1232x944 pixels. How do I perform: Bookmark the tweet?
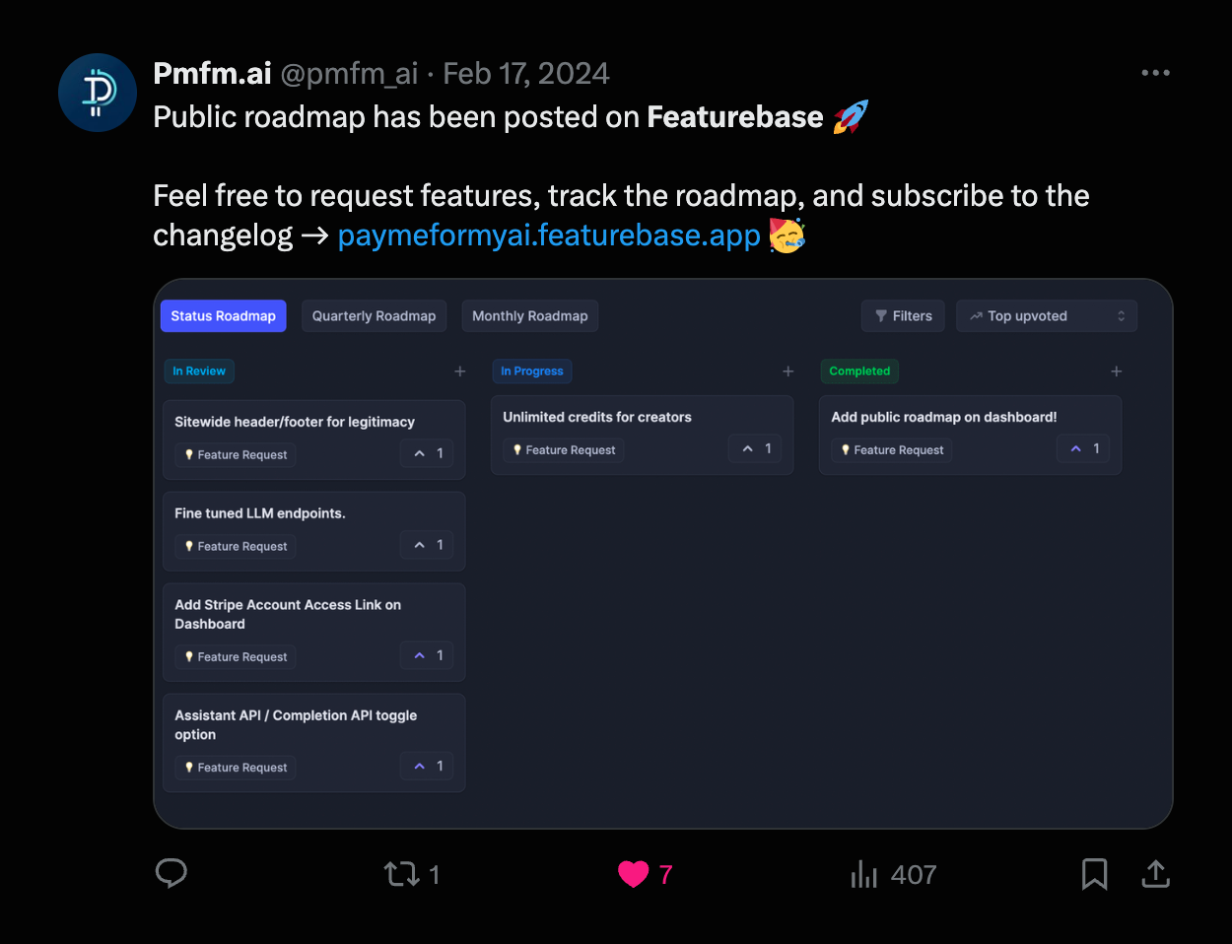[x=1094, y=874]
